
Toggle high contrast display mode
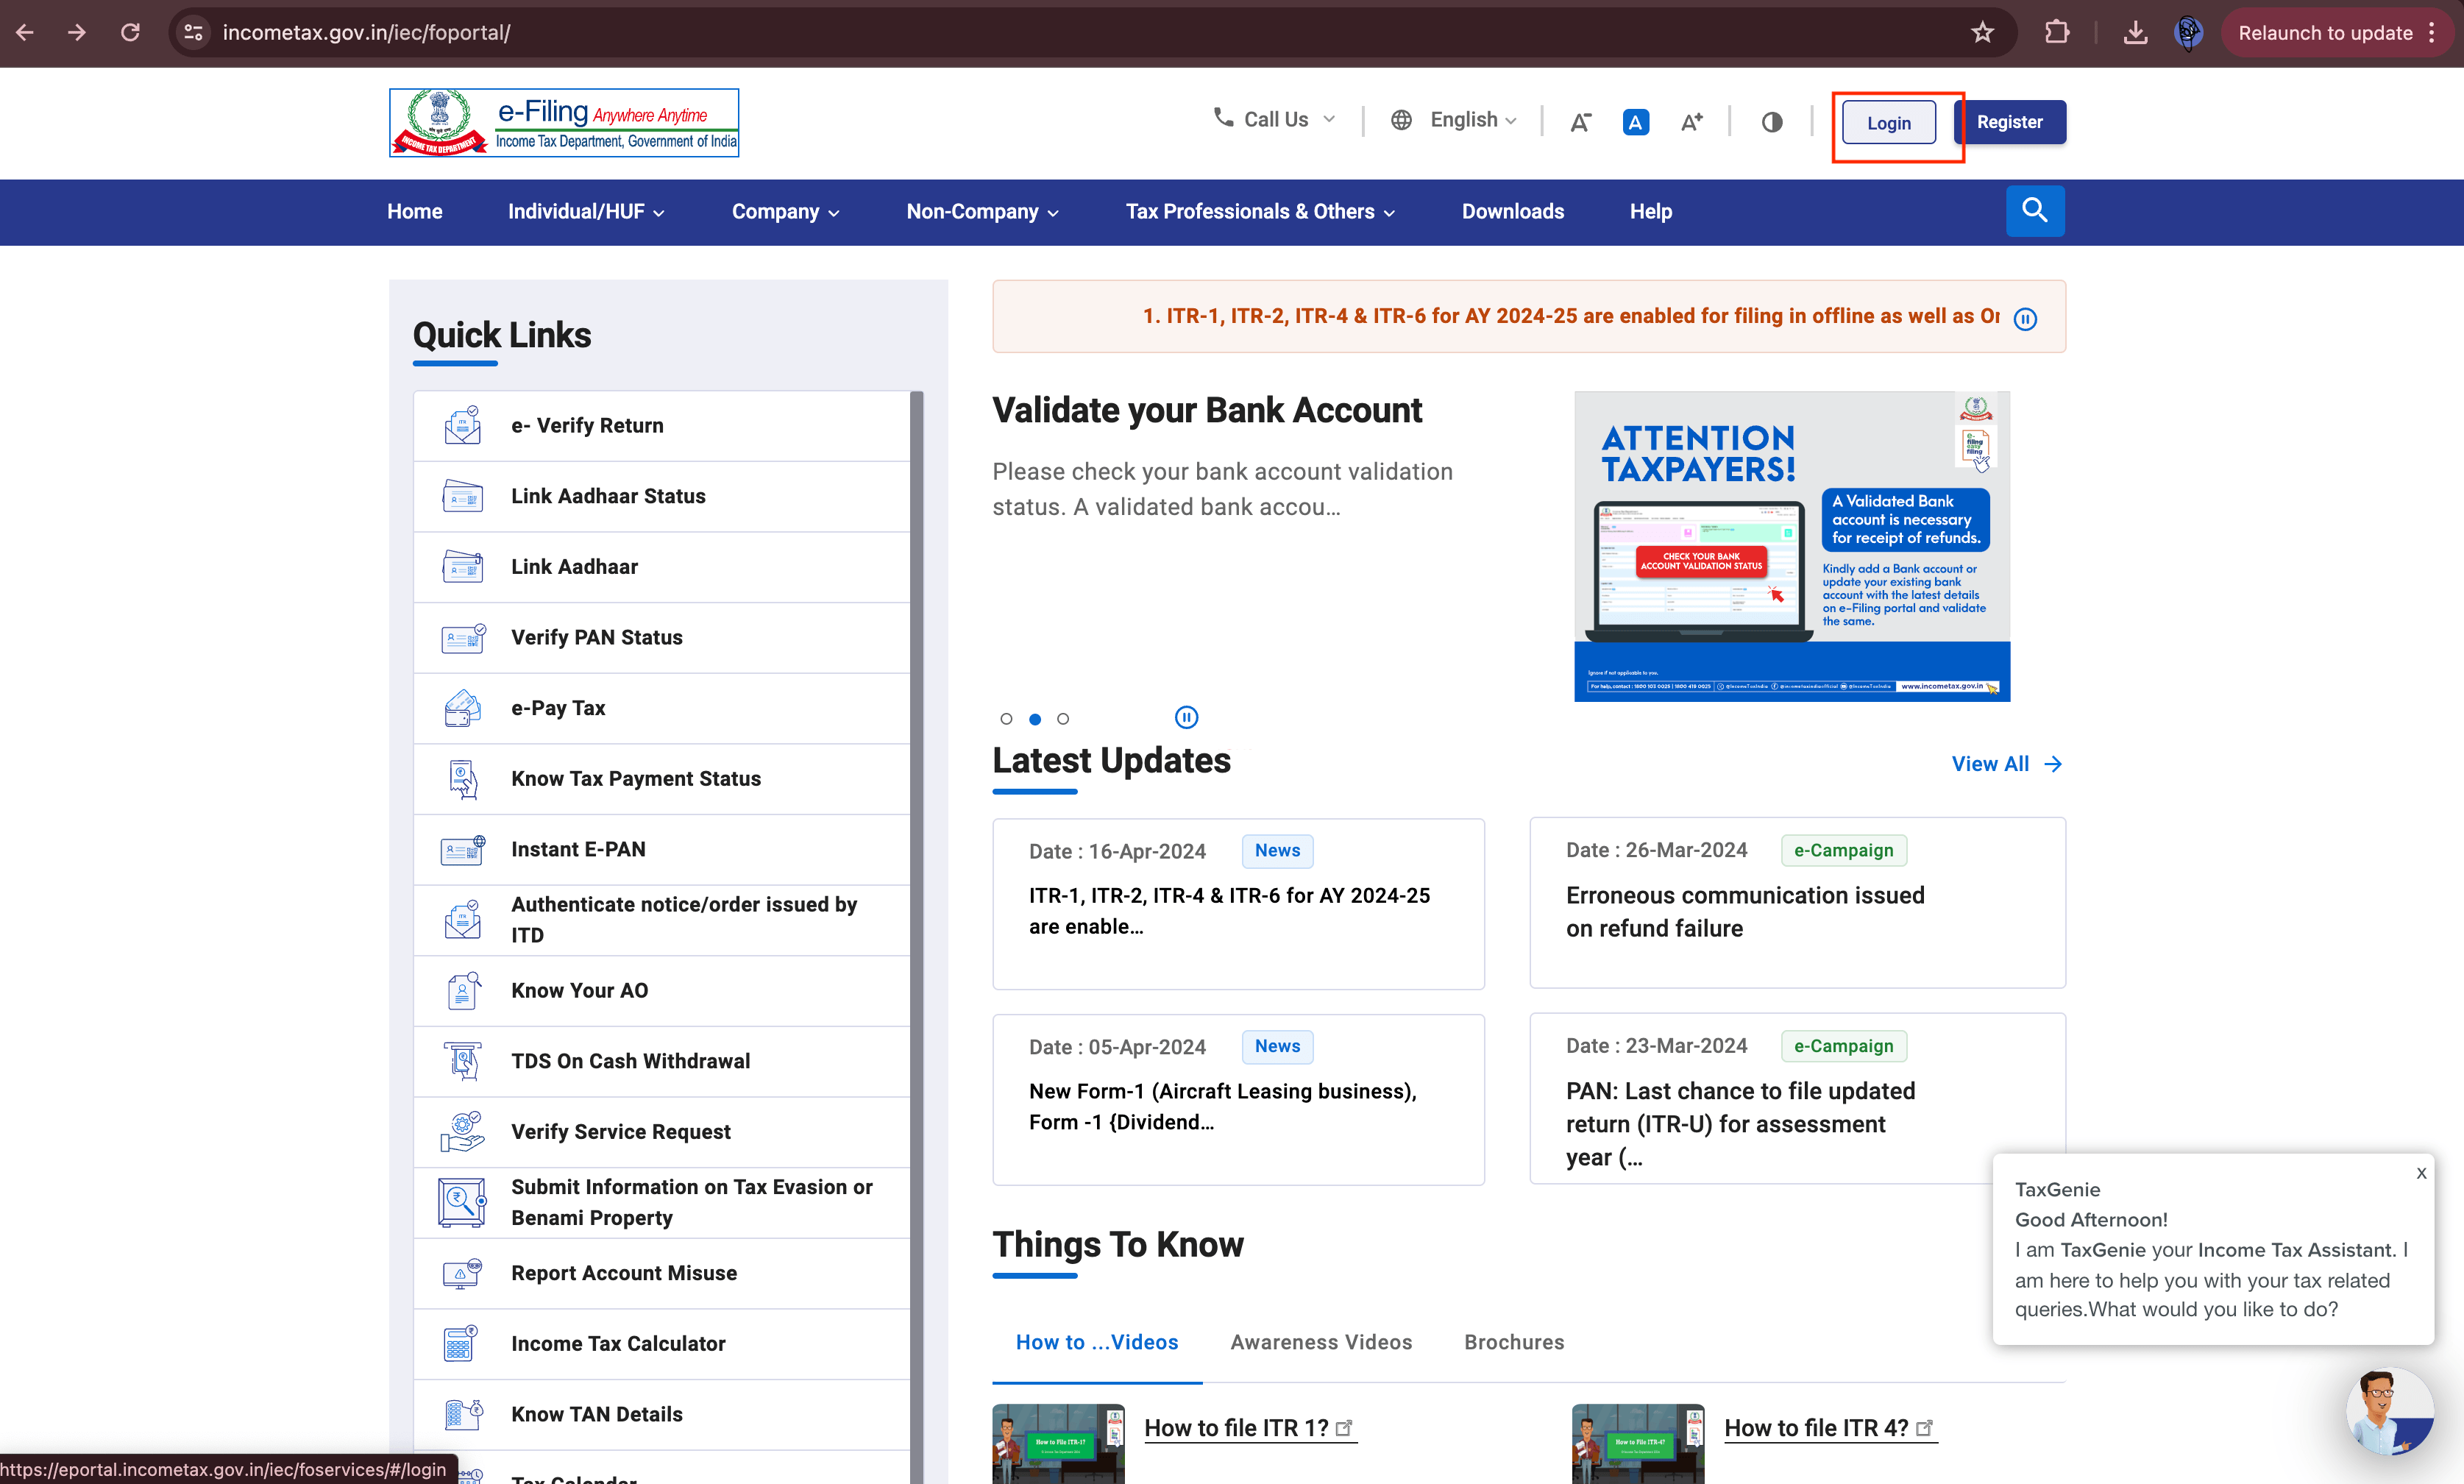[x=1772, y=121]
